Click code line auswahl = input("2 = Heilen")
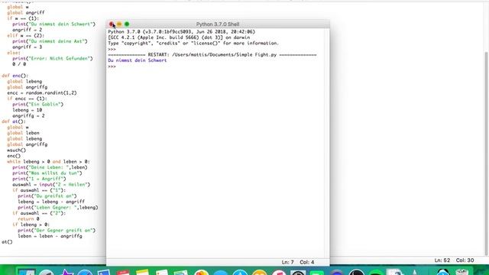 [x=51, y=185]
